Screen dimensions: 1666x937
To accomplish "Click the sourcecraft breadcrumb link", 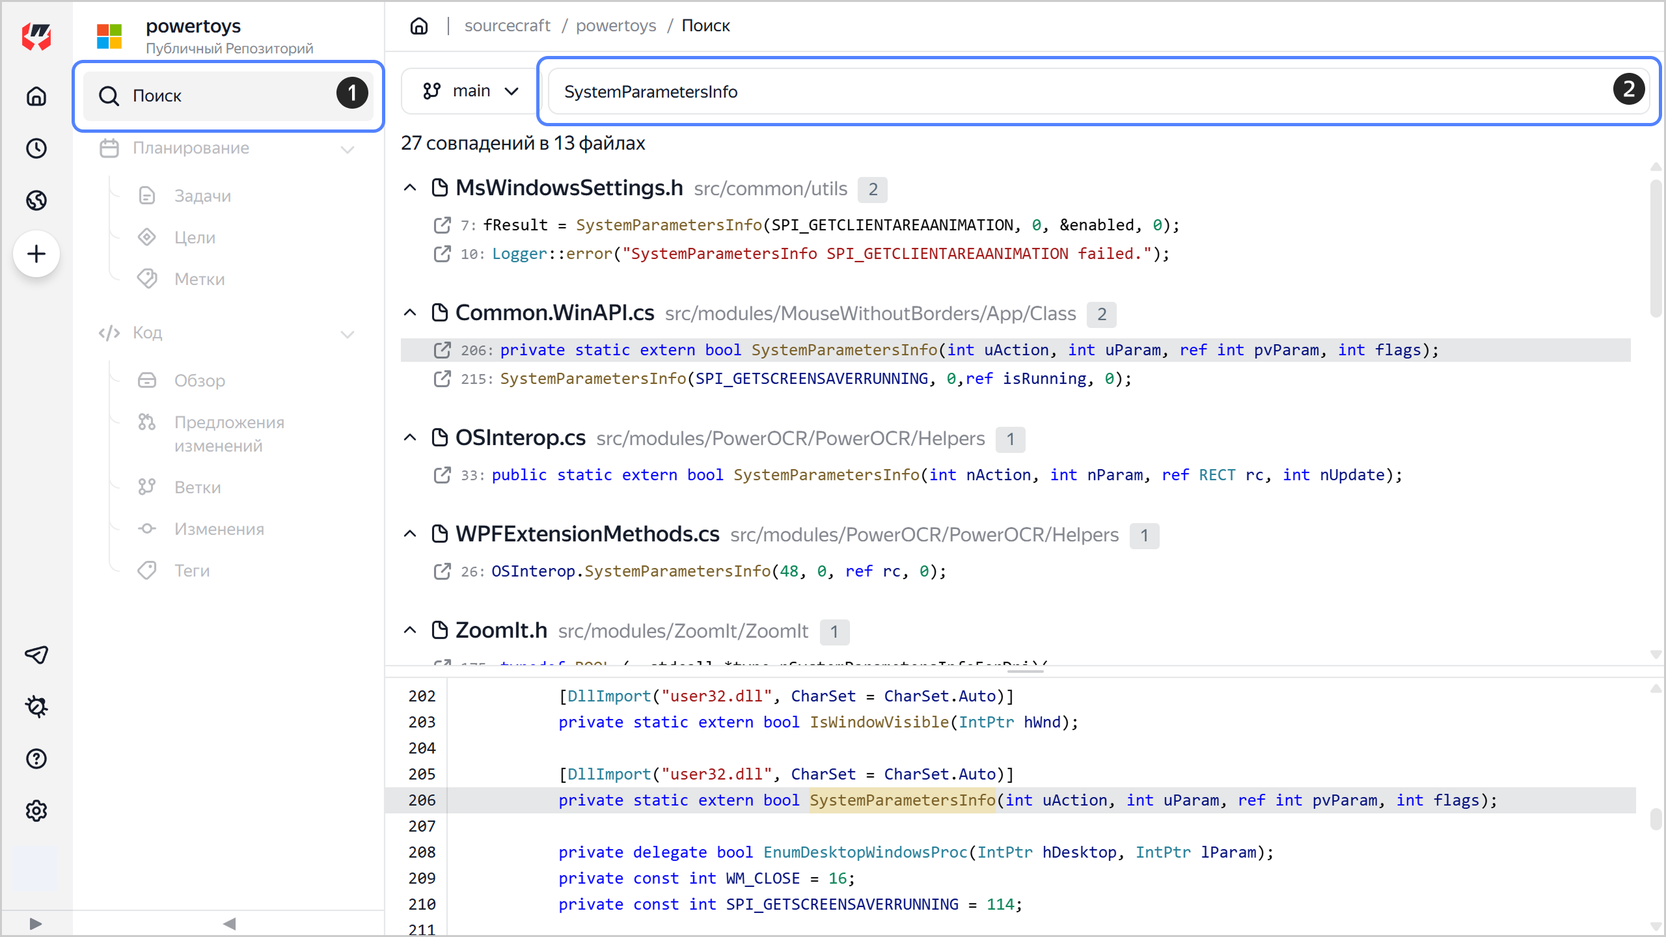I will pyautogui.click(x=508, y=25).
